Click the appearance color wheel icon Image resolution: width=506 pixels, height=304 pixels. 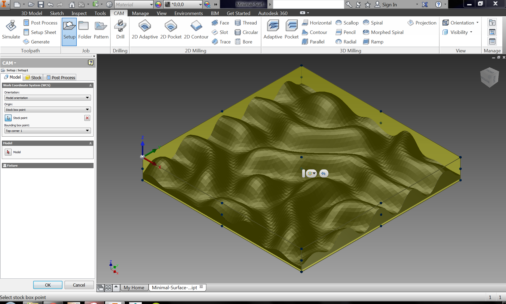pyautogui.click(x=158, y=4)
